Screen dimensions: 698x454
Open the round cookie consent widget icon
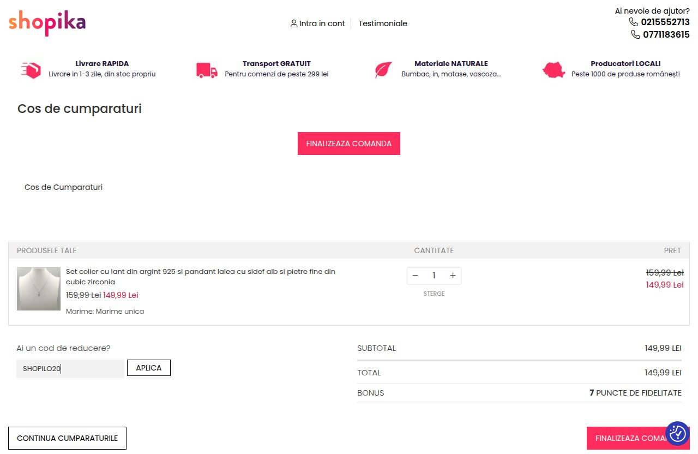678,433
